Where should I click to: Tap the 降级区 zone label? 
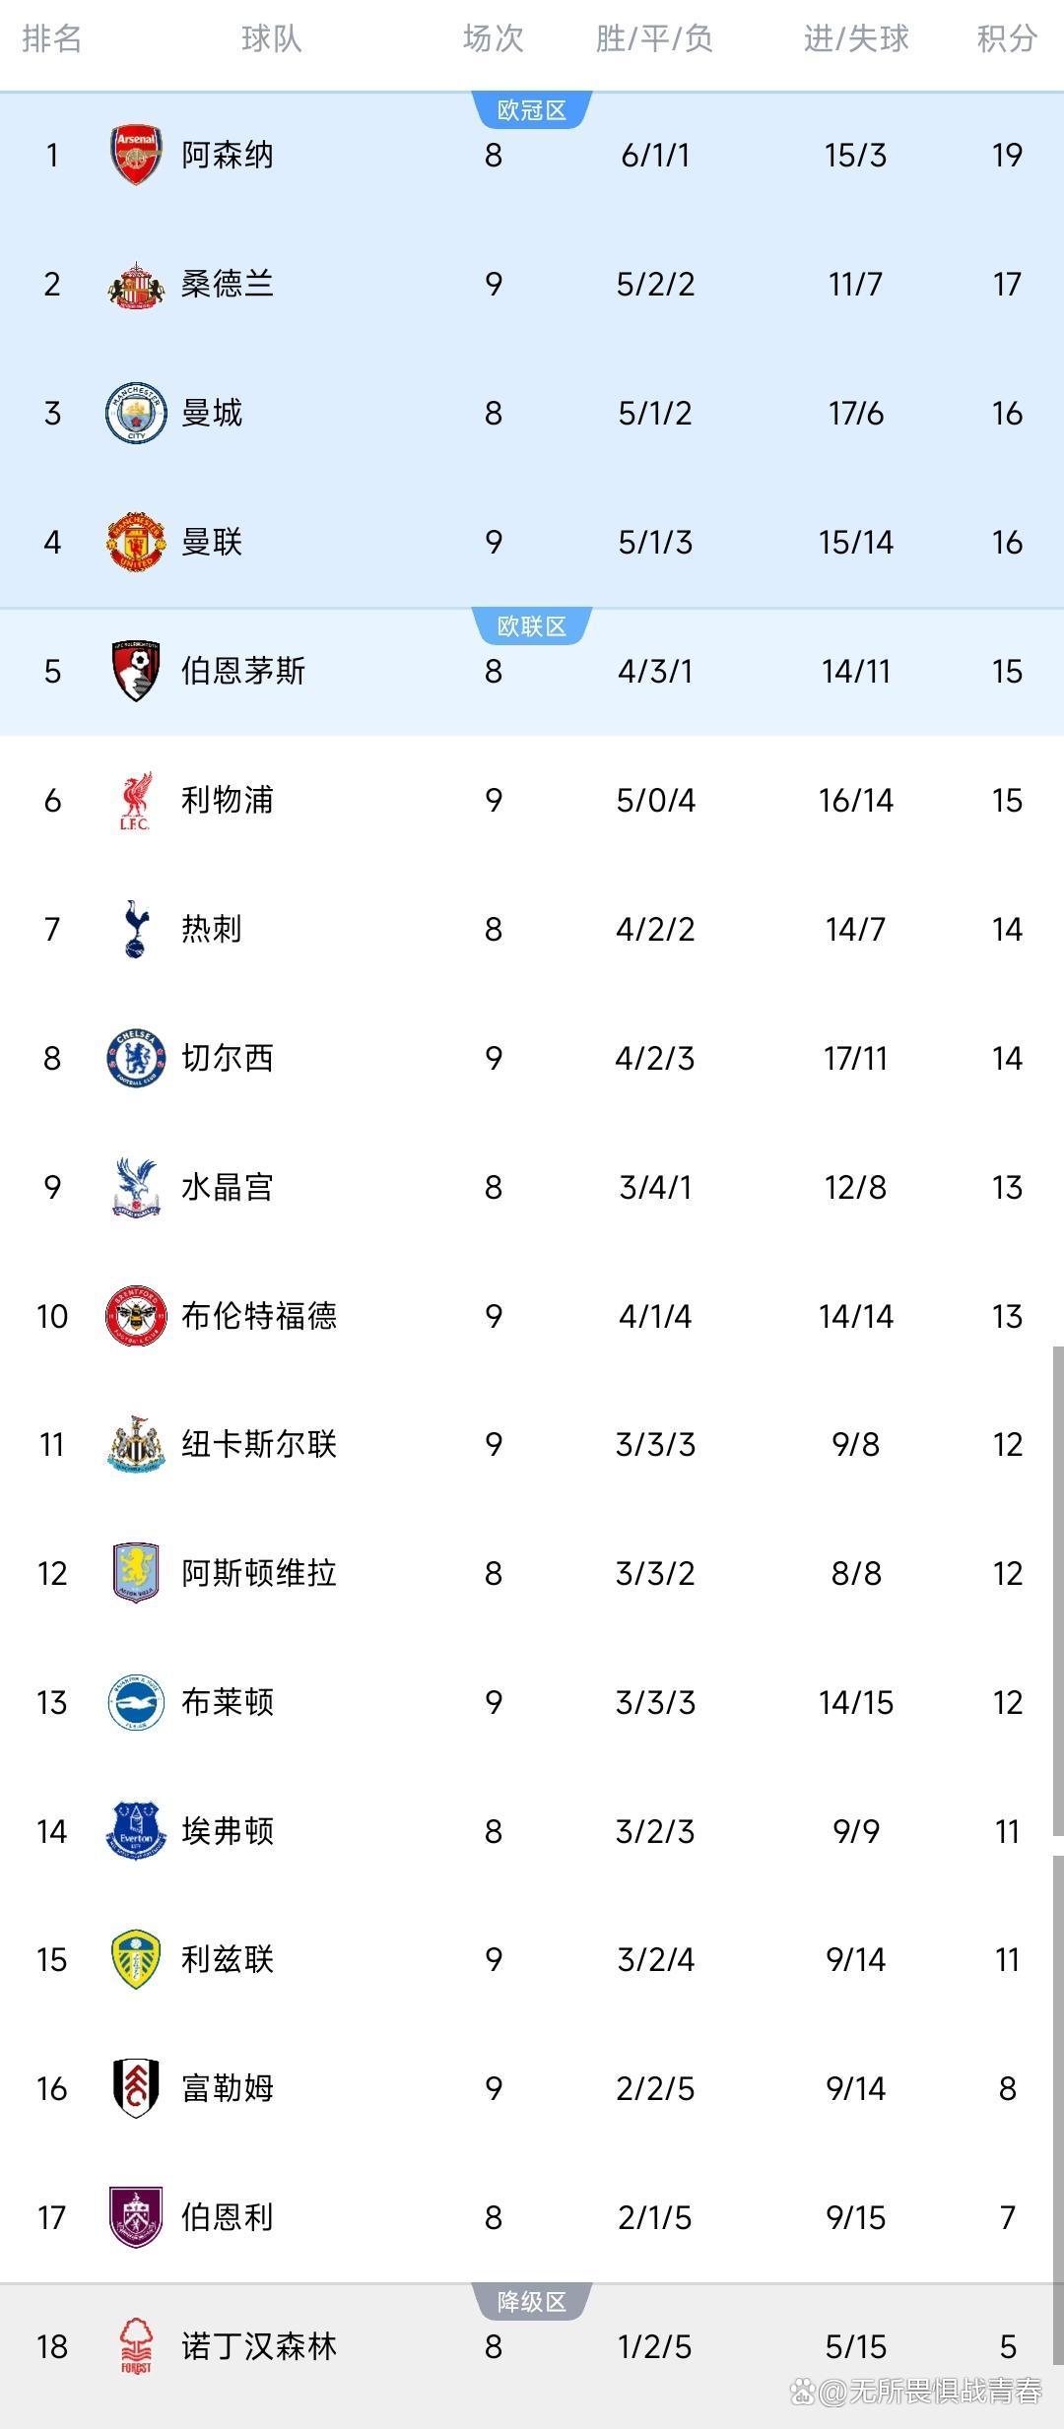532,2301
